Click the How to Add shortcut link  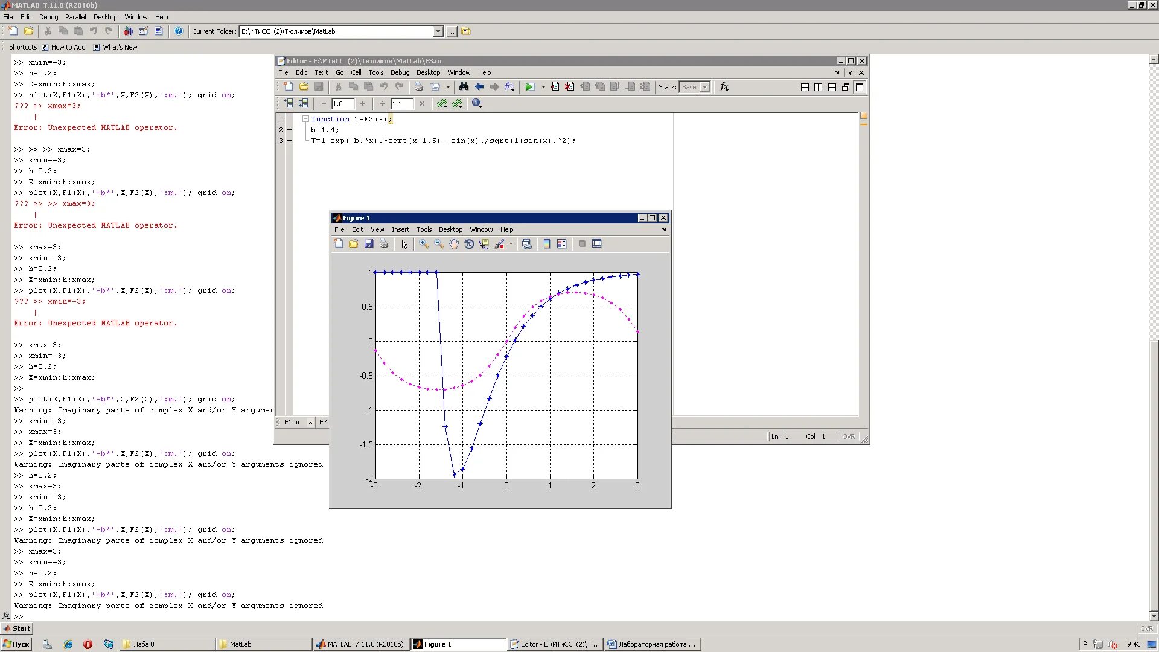(68, 47)
